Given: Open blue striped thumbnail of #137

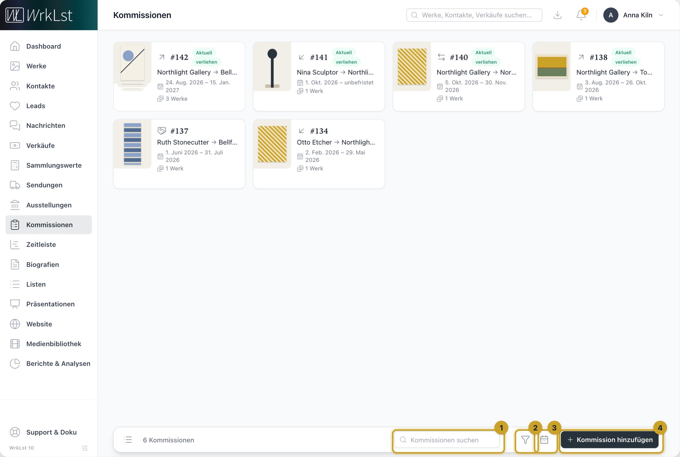Looking at the screenshot, I should pyautogui.click(x=133, y=144).
